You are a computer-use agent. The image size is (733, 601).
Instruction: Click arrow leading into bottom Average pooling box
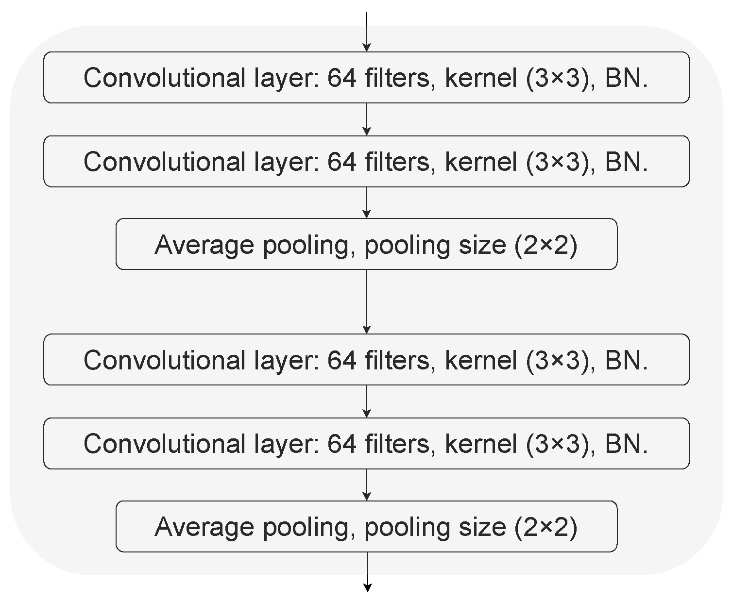tap(367, 484)
